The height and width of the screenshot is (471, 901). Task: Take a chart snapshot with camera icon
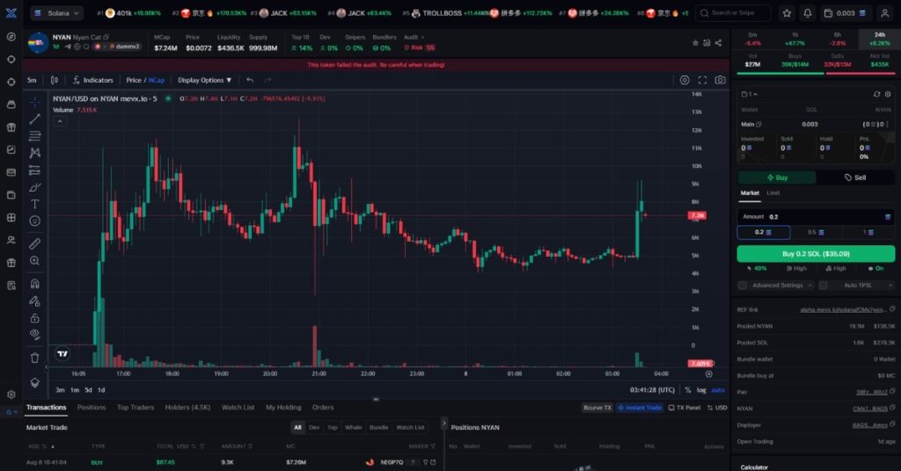[720, 80]
